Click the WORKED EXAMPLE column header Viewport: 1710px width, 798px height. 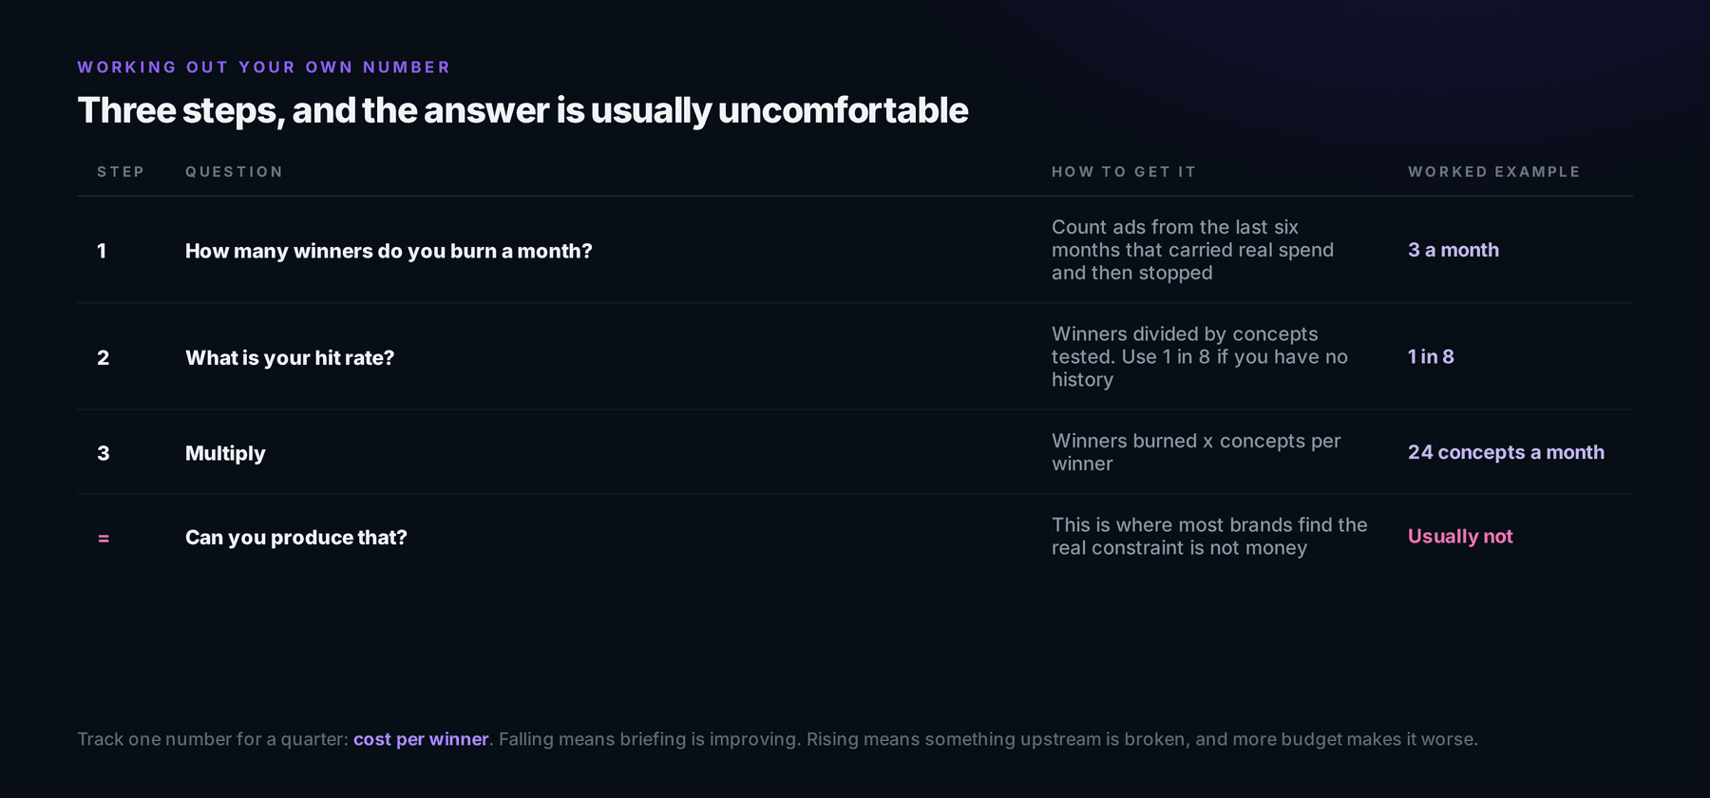[1493, 172]
